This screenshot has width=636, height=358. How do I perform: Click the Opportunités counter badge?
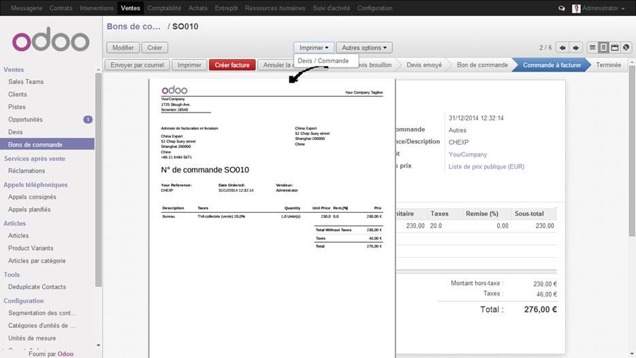tap(88, 119)
